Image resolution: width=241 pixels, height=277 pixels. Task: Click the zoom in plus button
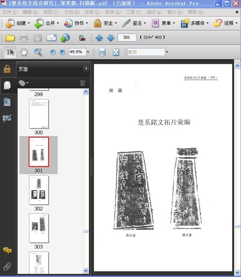coord(62,52)
